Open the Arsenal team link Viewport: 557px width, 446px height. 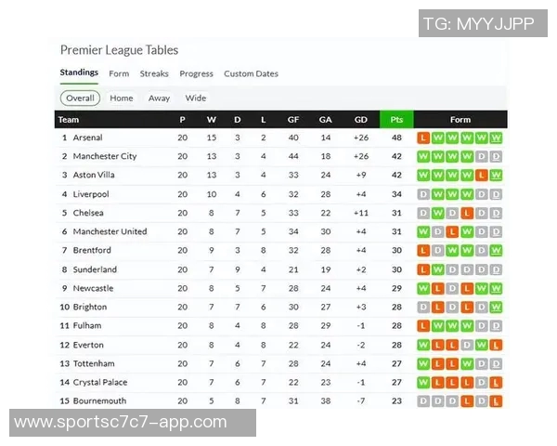pos(87,138)
